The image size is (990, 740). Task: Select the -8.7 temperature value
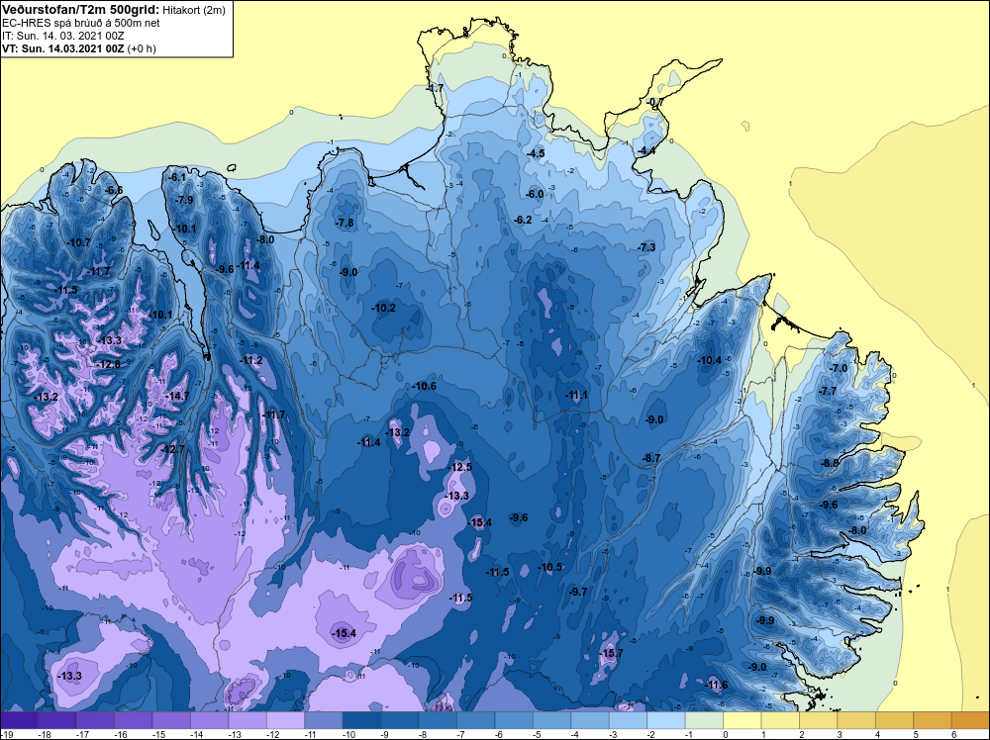(651, 458)
